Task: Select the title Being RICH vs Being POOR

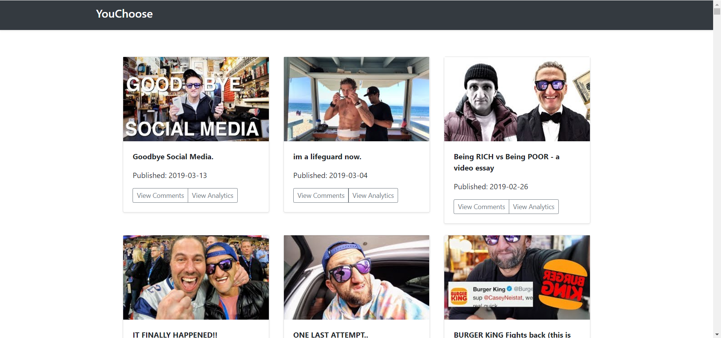Action: [507, 162]
